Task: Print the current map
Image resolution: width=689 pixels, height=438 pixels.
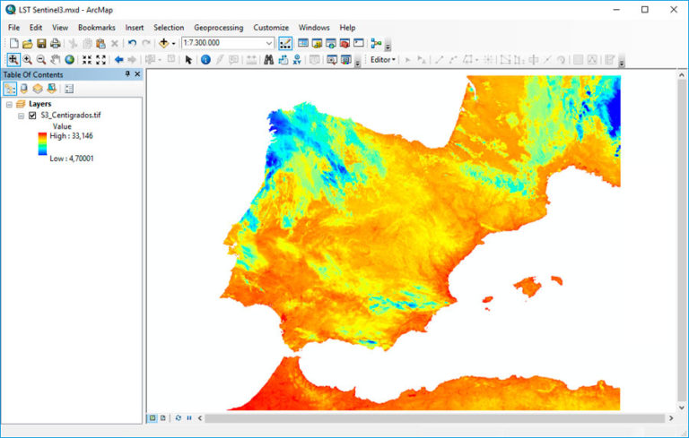Action: pyautogui.click(x=56, y=44)
